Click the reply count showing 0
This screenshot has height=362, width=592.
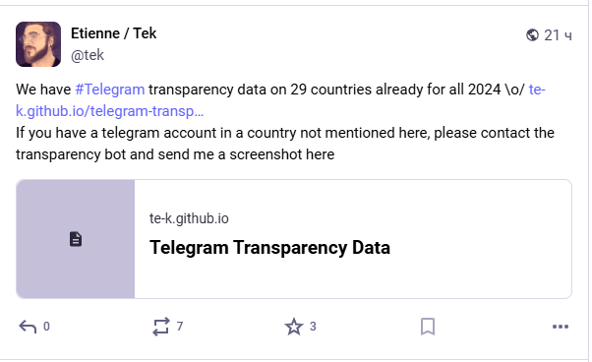(x=46, y=327)
